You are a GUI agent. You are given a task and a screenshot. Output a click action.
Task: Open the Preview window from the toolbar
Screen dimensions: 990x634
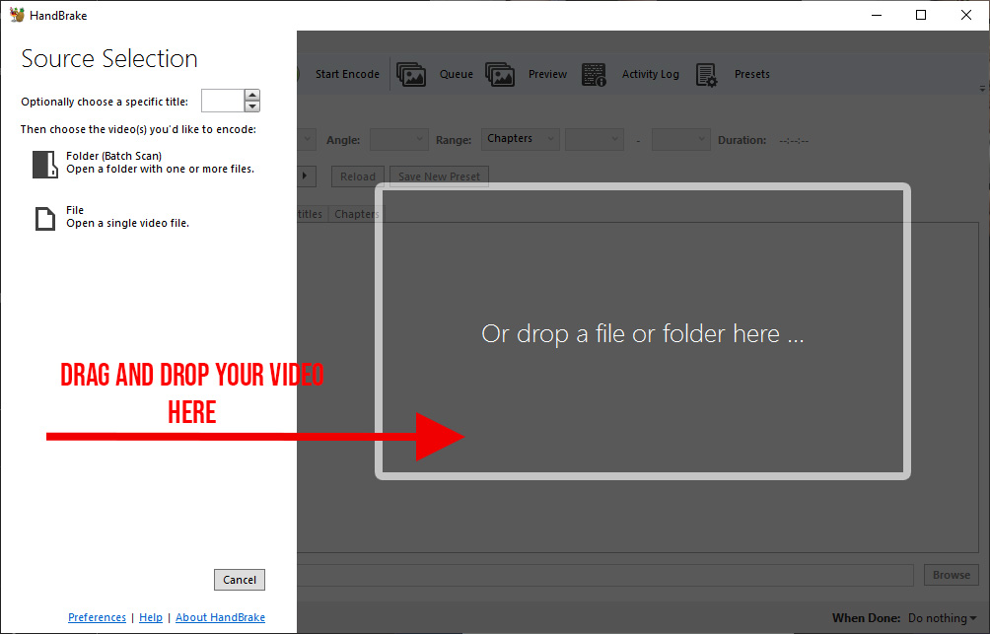527,75
